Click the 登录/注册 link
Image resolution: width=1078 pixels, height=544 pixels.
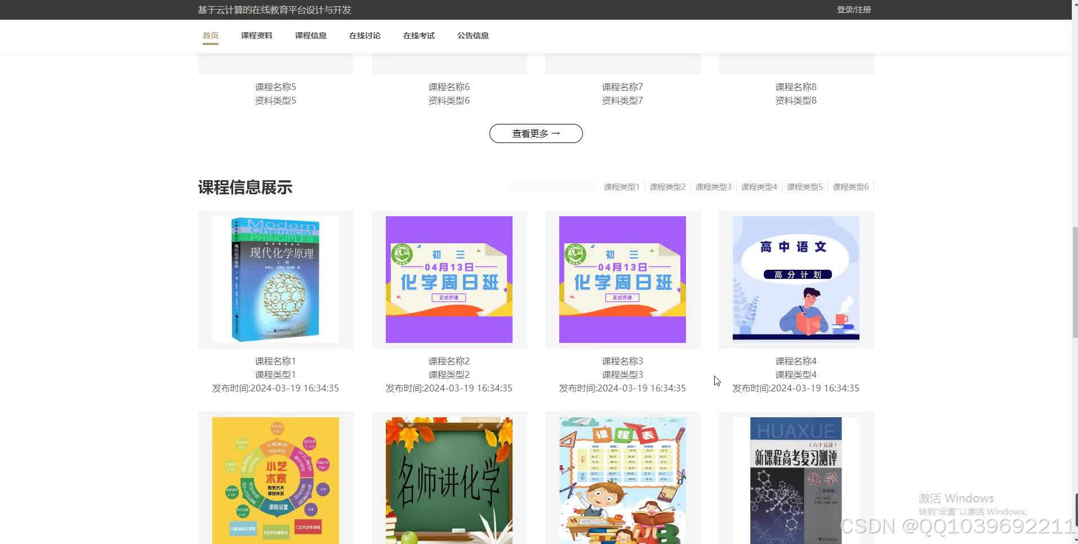[853, 10]
